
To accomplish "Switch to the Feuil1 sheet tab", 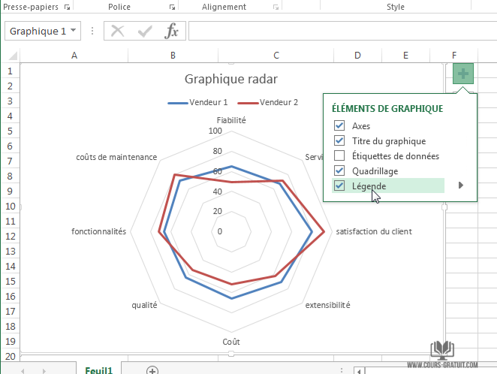I will [98, 369].
